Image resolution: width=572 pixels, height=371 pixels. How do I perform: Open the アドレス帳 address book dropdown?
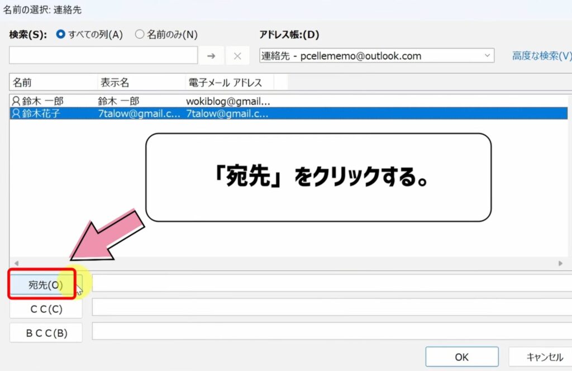click(x=488, y=55)
